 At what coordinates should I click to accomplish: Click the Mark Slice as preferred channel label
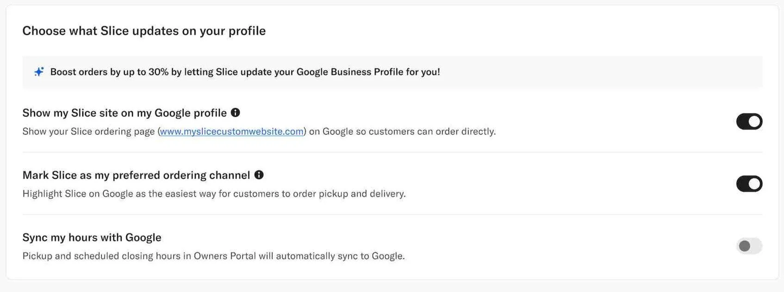point(136,175)
